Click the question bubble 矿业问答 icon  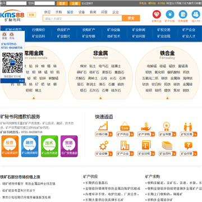188,146
